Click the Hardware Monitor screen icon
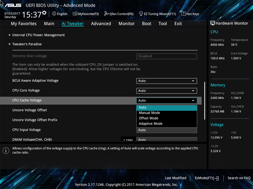Image resolution: width=253 pixels, height=189 pixels. [x=213, y=23]
